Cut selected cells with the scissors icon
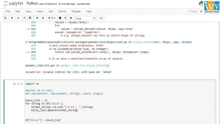The image size is (220, 124). pos(19,18)
